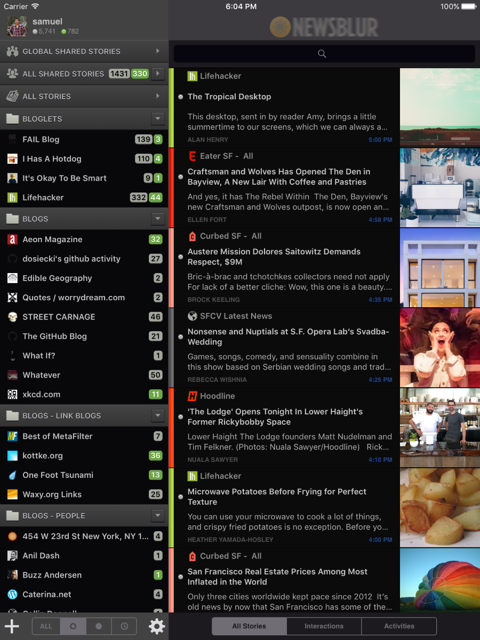Tap the blue kottke.org favicon

[12, 455]
